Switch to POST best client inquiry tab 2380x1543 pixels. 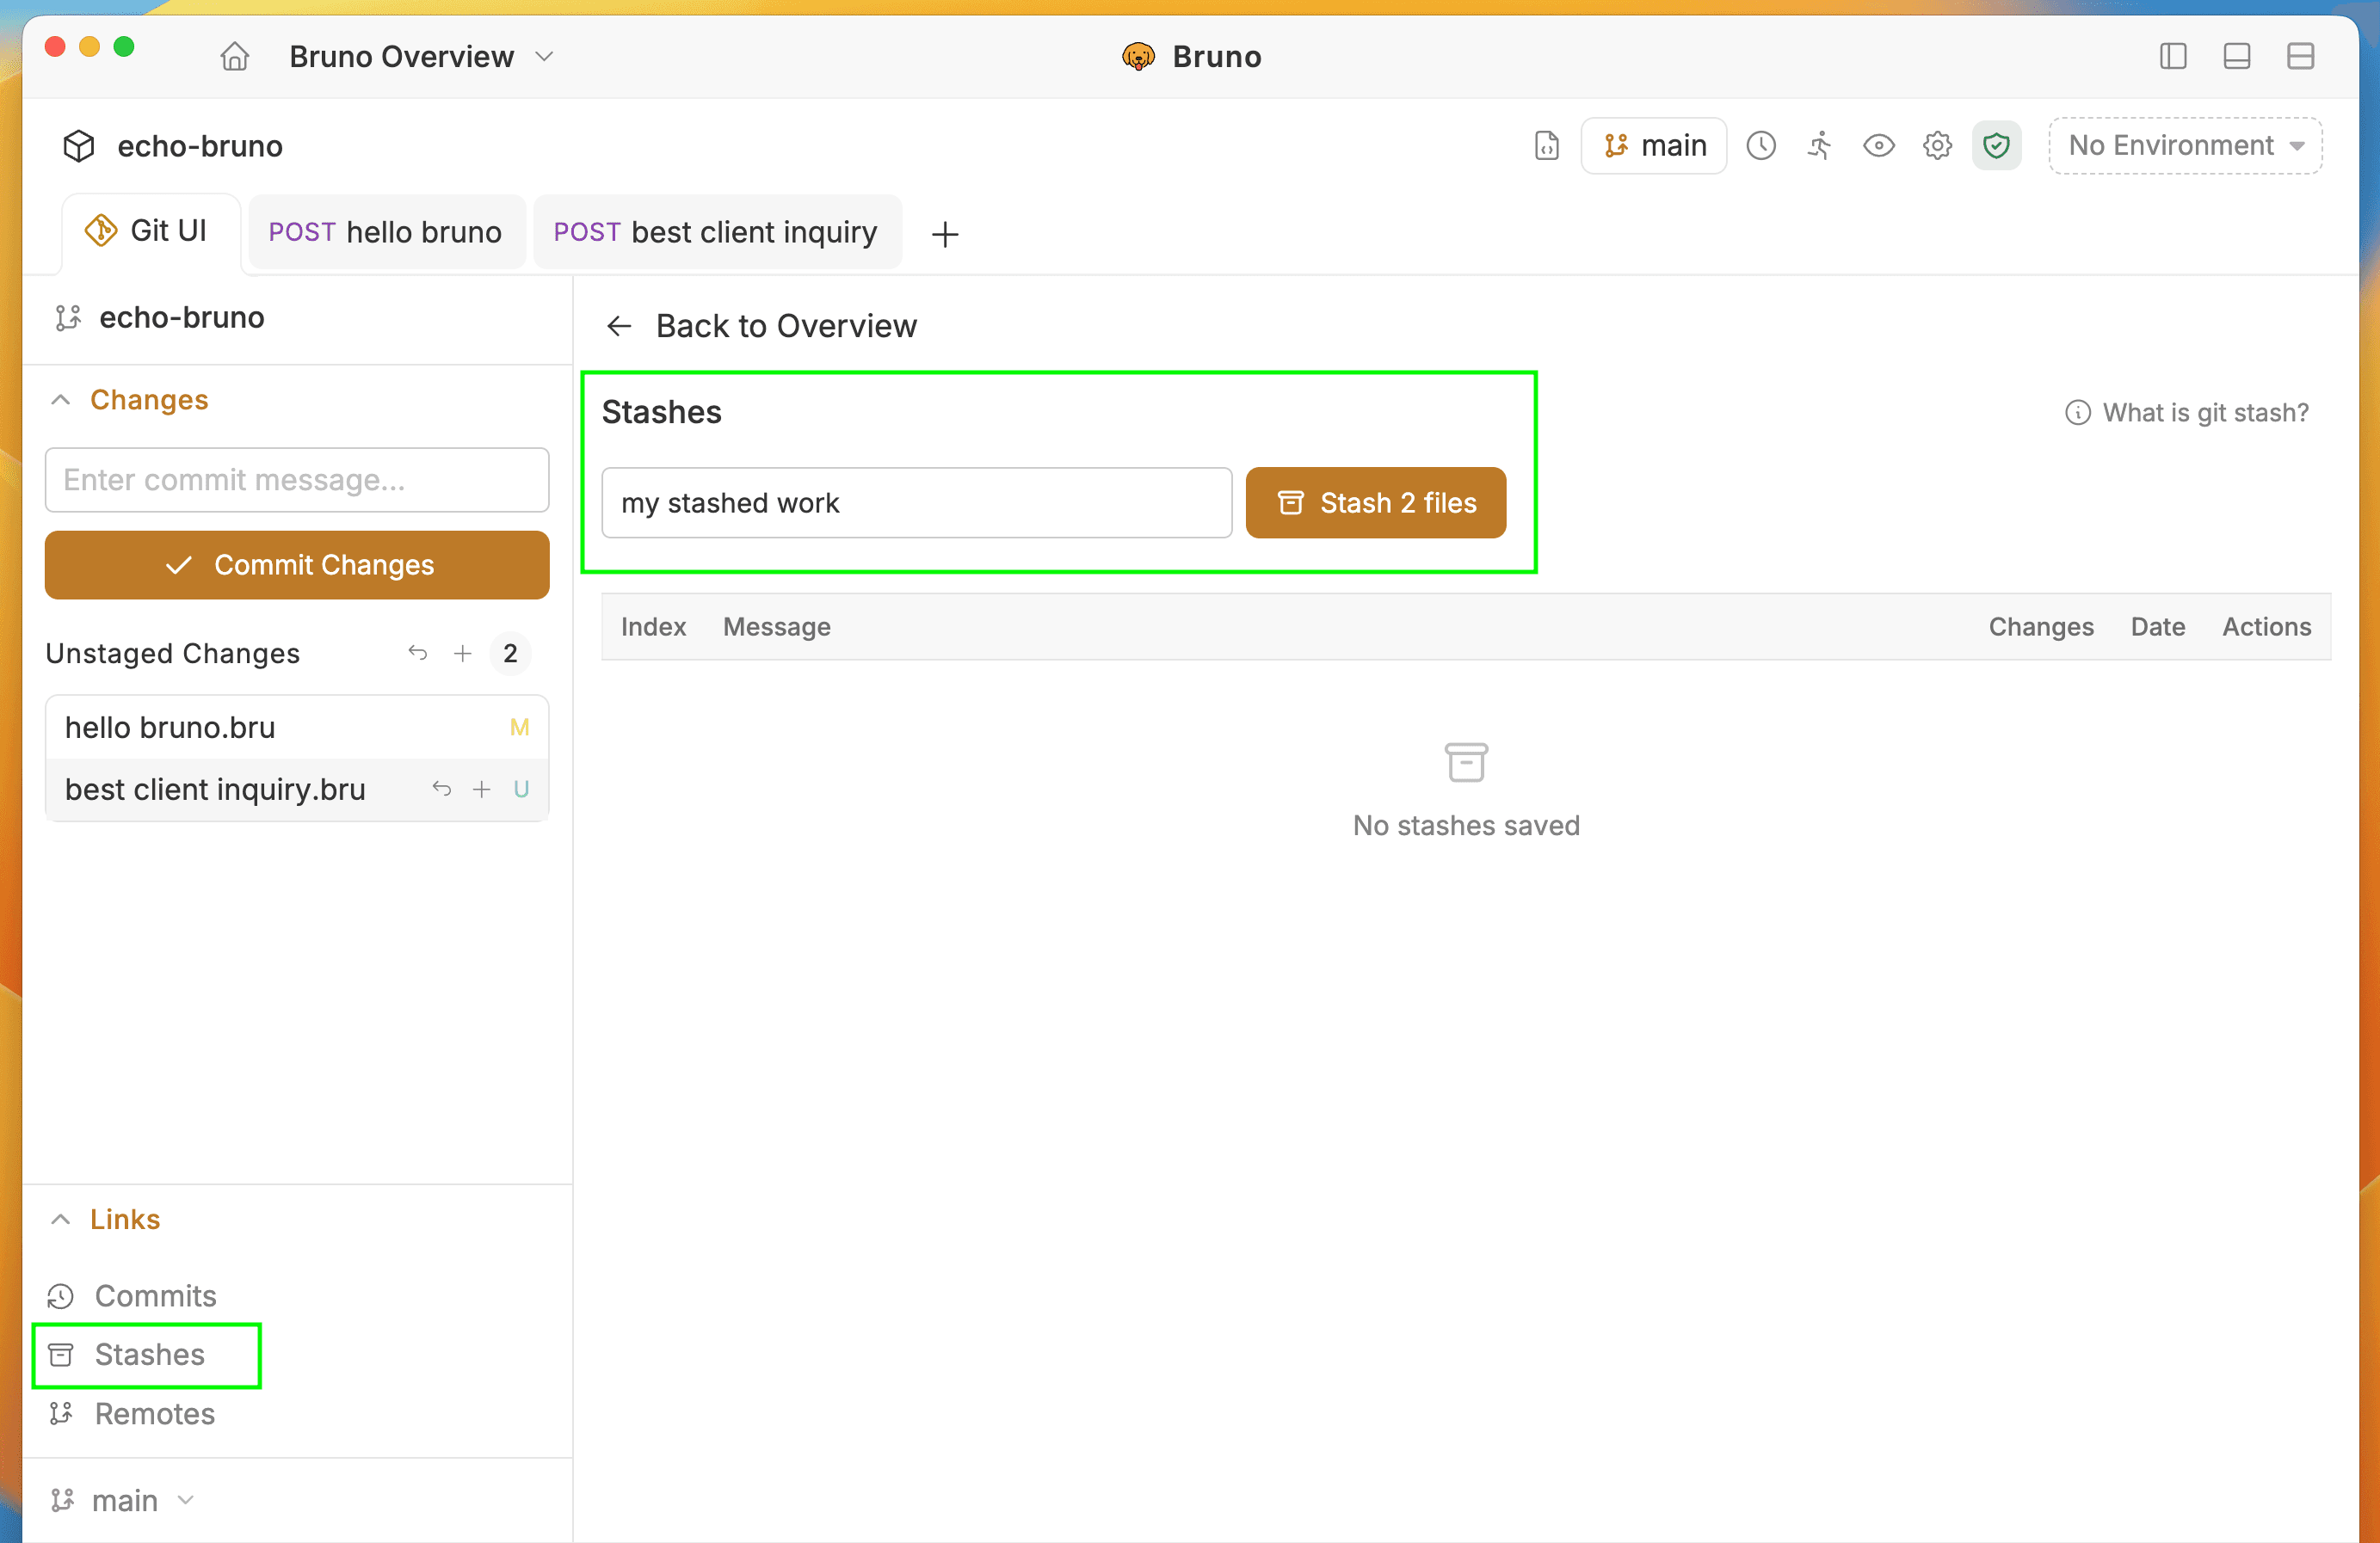click(x=716, y=232)
